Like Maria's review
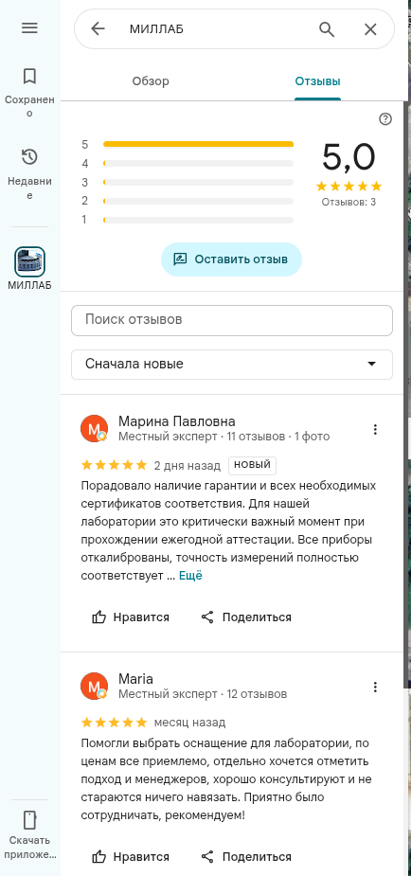The image size is (411, 876). [x=131, y=856]
